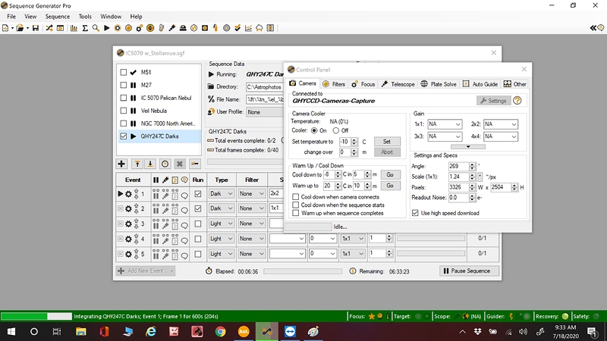Image resolution: width=607 pixels, height=341 pixels.
Task: Click gear settings icon for event 1
Action: [128, 194]
